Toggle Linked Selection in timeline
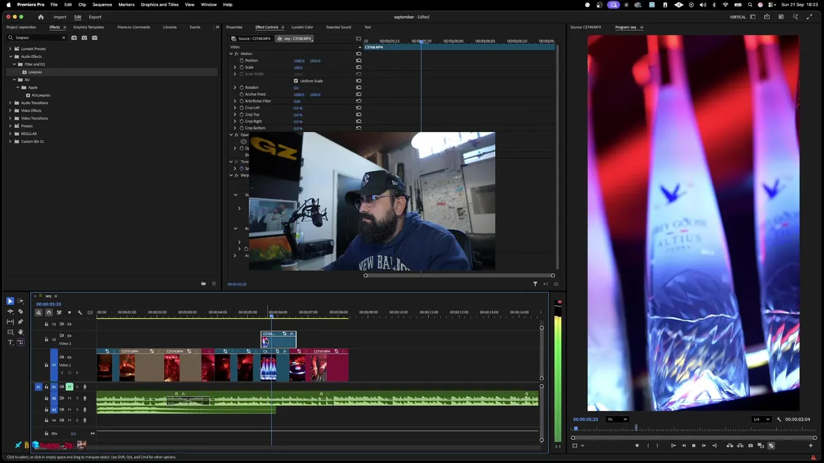Image resolution: width=824 pixels, height=463 pixels. point(59,313)
